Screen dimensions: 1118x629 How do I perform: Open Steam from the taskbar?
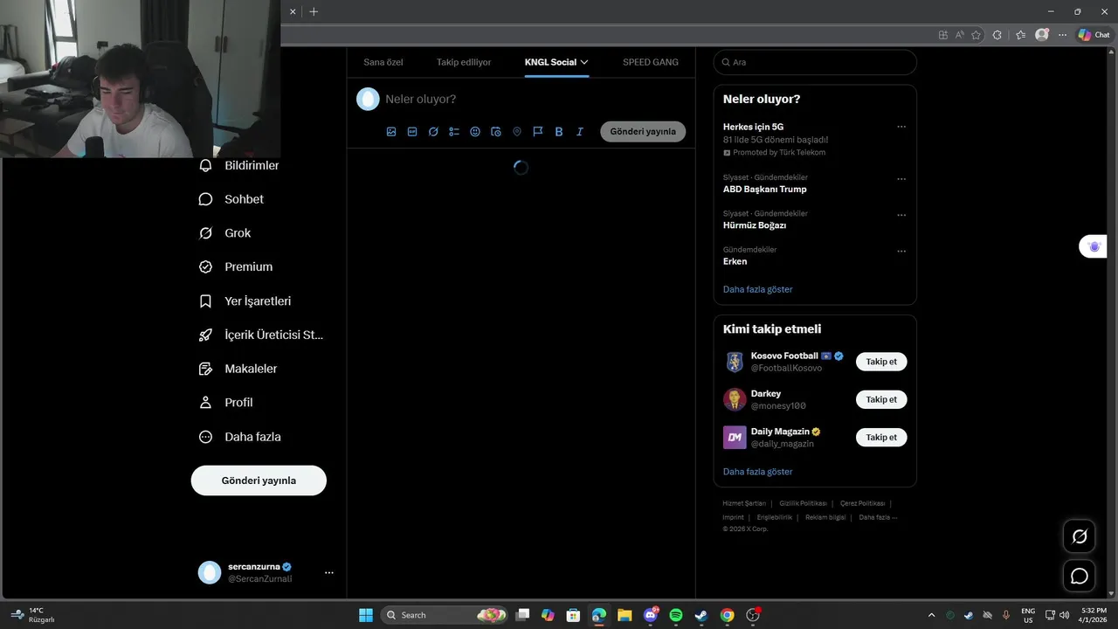pyautogui.click(x=701, y=615)
